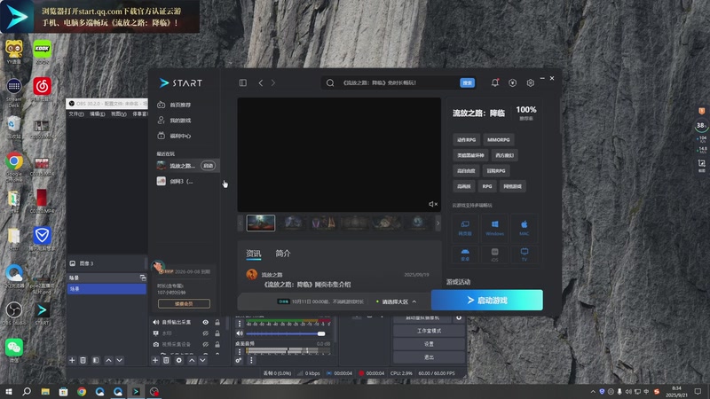
Task: Click the magnifier icon in START search bar
Action: point(330,82)
